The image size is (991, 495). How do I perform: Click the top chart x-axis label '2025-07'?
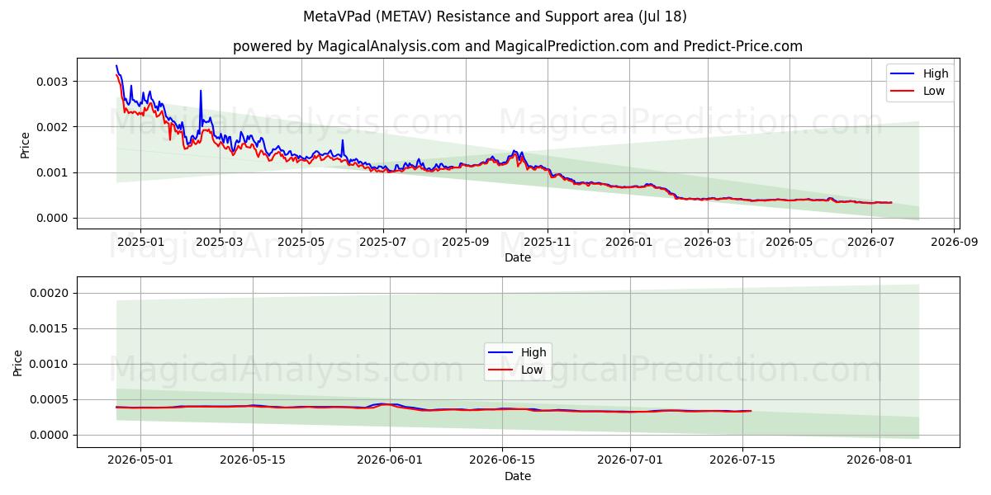point(383,243)
